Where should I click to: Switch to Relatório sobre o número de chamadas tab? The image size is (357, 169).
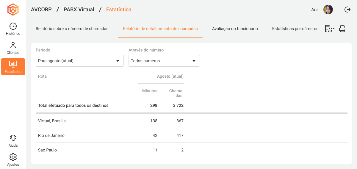click(72, 29)
